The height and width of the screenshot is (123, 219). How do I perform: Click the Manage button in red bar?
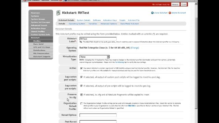175,4
